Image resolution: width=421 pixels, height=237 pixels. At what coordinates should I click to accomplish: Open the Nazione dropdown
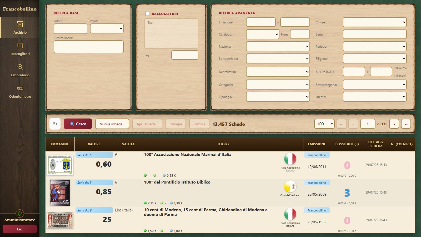[278, 46]
